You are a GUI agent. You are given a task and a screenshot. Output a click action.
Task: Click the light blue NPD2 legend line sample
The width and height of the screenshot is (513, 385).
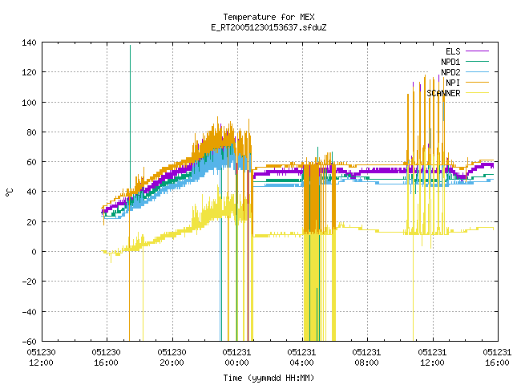tap(478, 71)
